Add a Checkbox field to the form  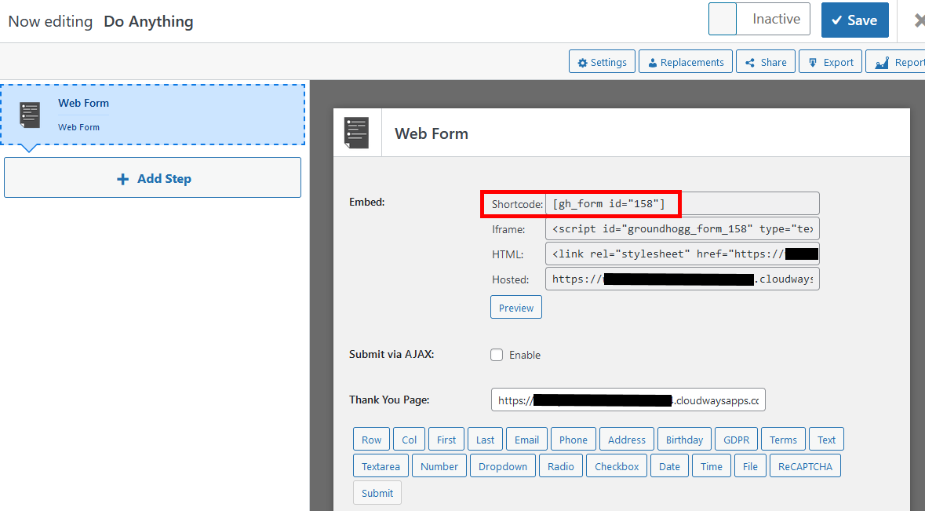[616, 465]
